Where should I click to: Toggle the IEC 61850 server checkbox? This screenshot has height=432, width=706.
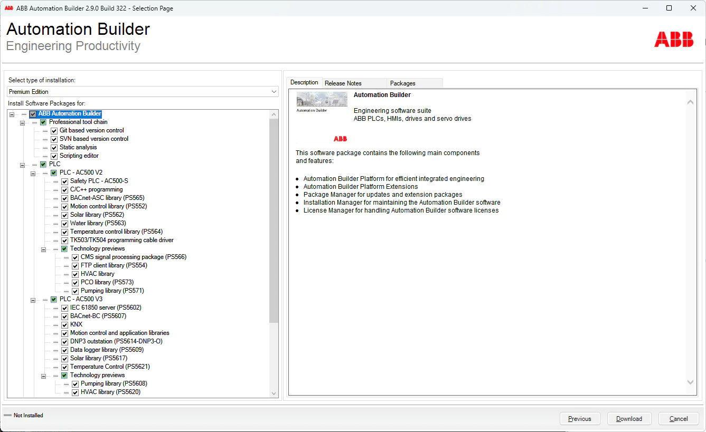[x=64, y=308]
